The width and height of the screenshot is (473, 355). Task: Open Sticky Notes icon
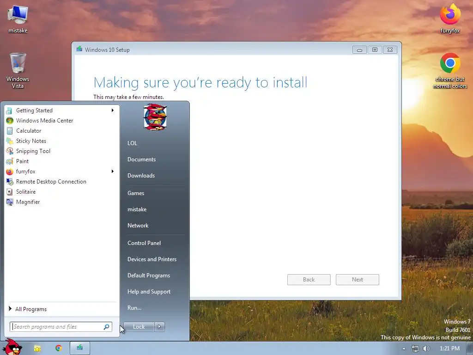pos(9,141)
